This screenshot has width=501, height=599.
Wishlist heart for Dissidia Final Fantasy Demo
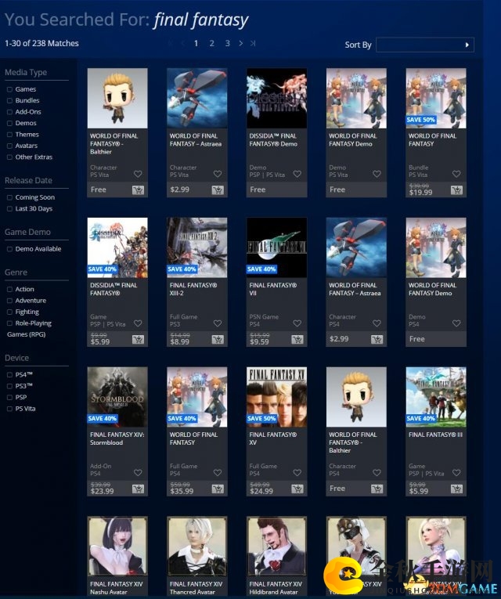coord(297,174)
